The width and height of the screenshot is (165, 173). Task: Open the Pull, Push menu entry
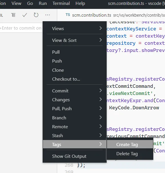pos(75,108)
